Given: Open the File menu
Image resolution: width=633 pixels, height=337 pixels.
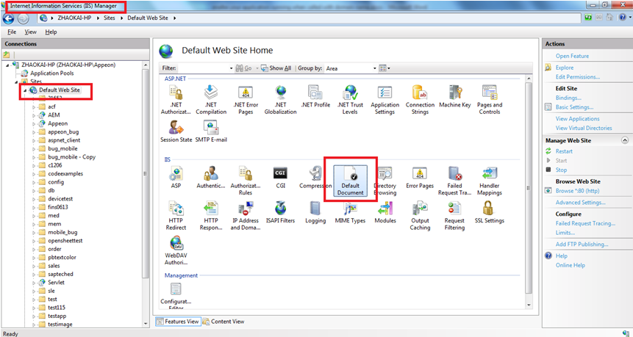Looking at the screenshot, I should coord(12,32).
